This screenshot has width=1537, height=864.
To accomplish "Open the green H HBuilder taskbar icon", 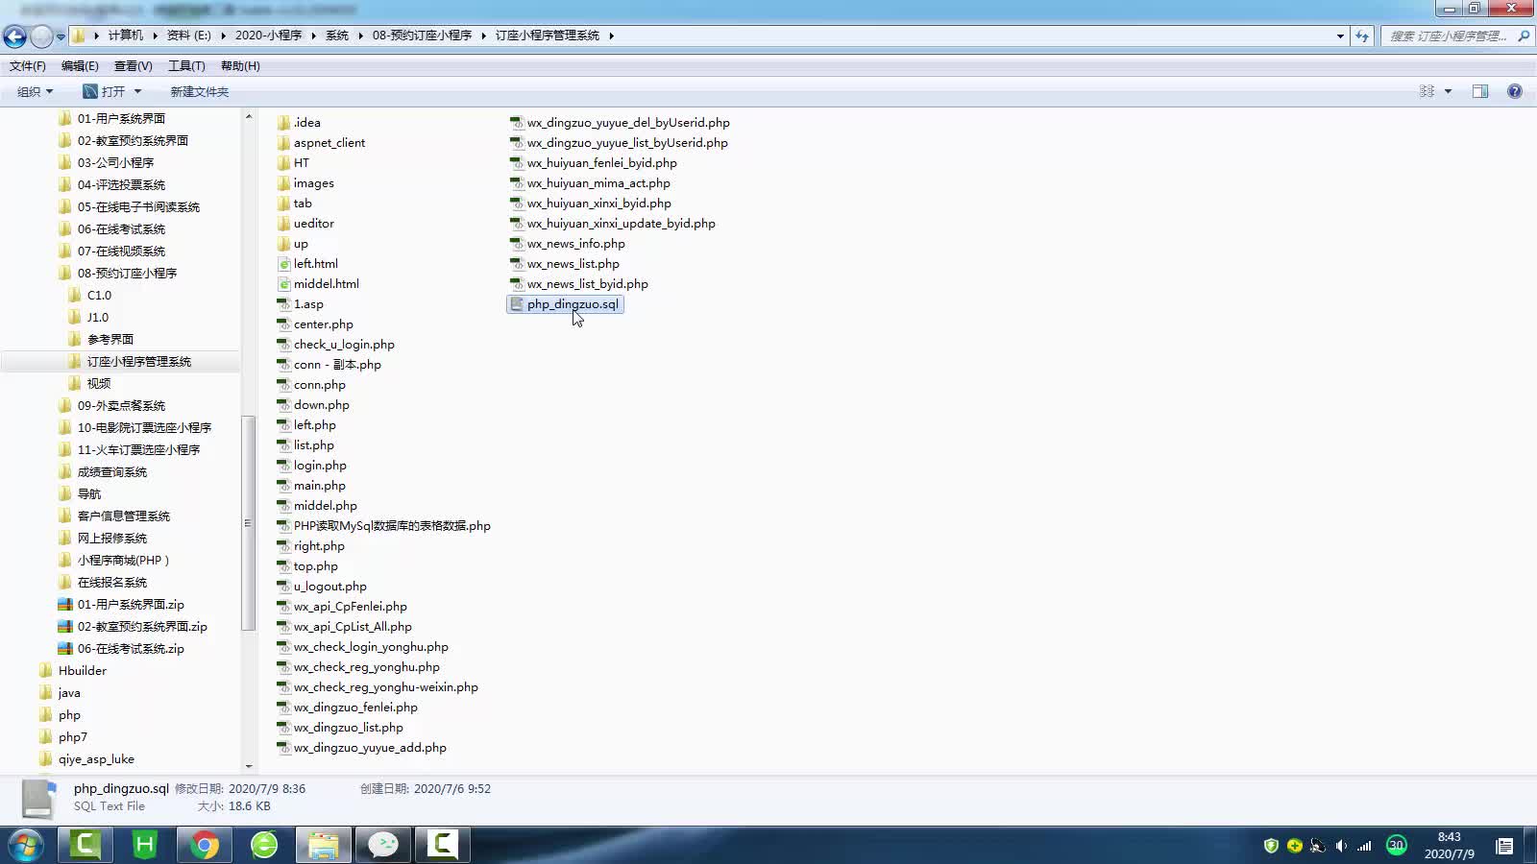I will (x=144, y=845).
